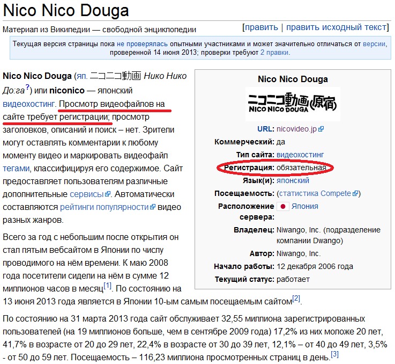Open the 'статистика Compete' link
This screenshot has width=395, height=364.
[x=315, y=194]
